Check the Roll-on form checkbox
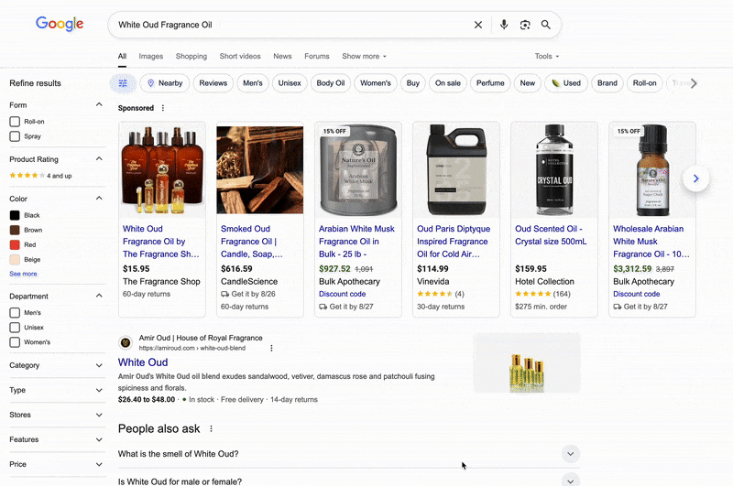This screenshot has width=733, height=486. (15, 122)
